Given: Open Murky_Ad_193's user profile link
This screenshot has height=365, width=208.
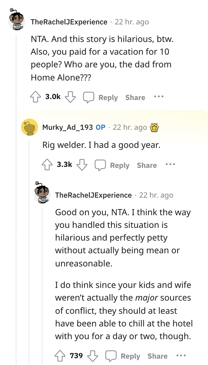Looking at the screenshot, I should (68, 127).
